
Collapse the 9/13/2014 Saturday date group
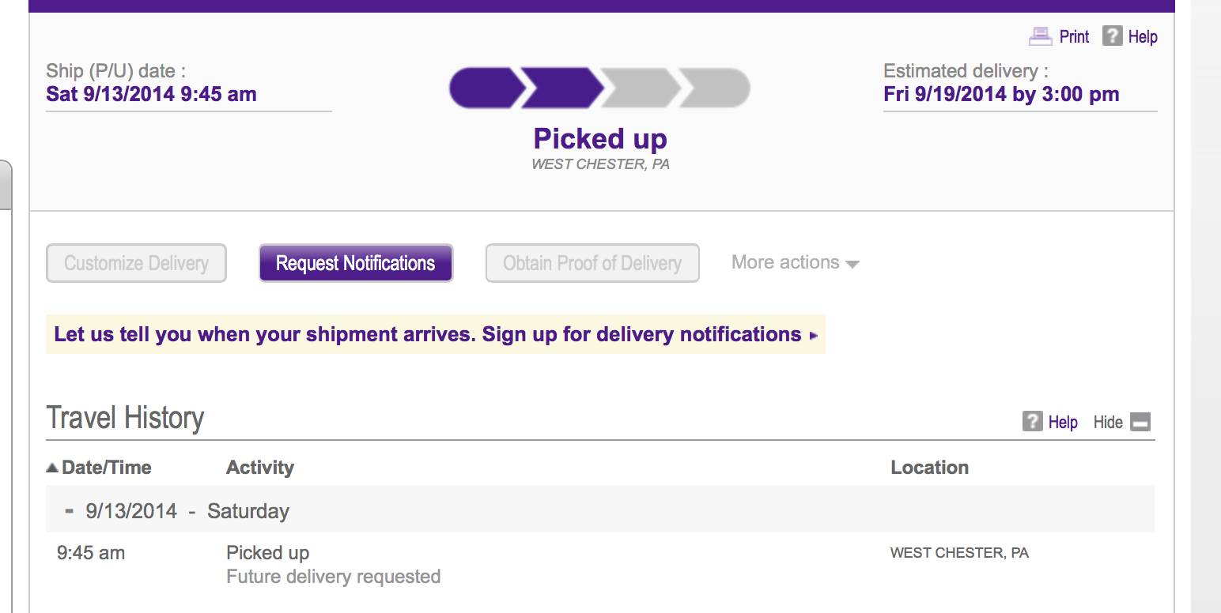pos(69,510)
